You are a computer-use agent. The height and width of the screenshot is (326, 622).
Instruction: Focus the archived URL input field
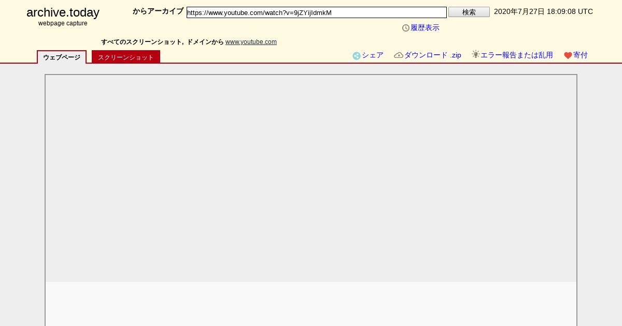click(x=317, y=12)
